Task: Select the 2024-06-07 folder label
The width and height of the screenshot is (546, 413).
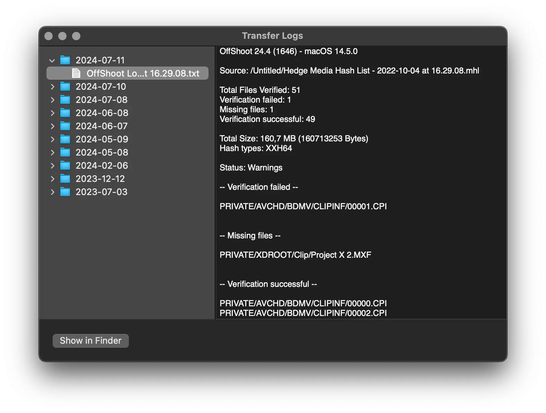Action: (102, 126)
